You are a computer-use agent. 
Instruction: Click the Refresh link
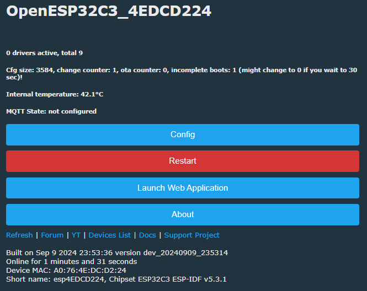tap(19, 235)
